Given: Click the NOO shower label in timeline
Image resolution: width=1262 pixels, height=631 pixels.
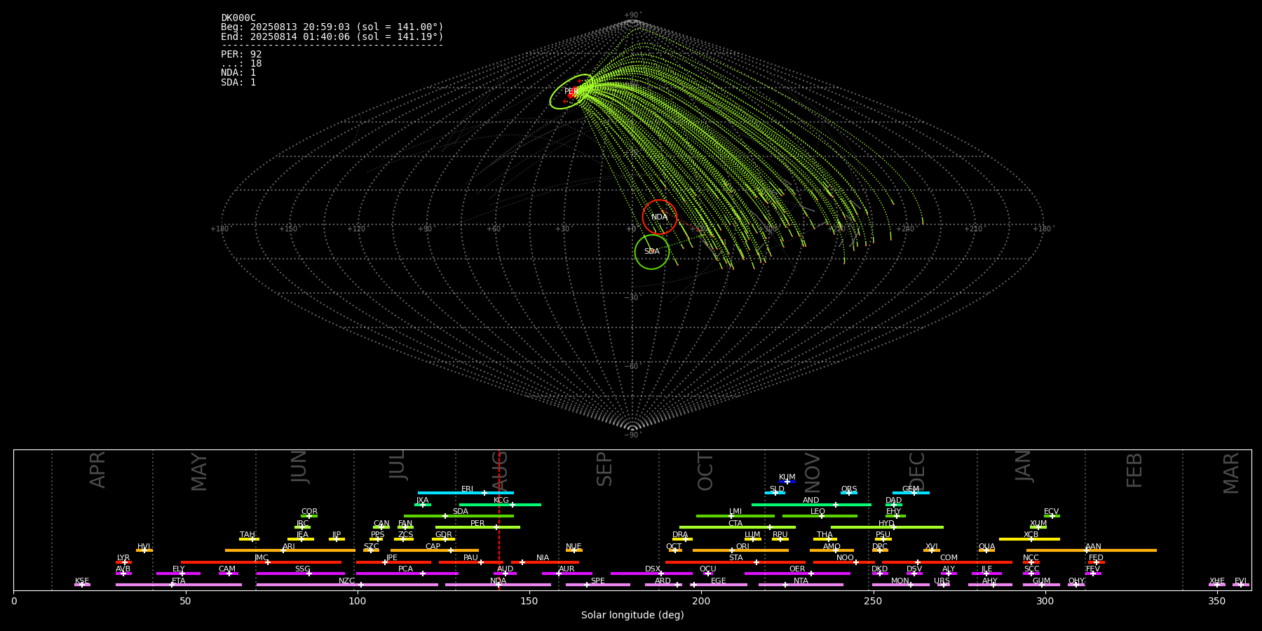Looking at the screenshot, I should (845, 558).
